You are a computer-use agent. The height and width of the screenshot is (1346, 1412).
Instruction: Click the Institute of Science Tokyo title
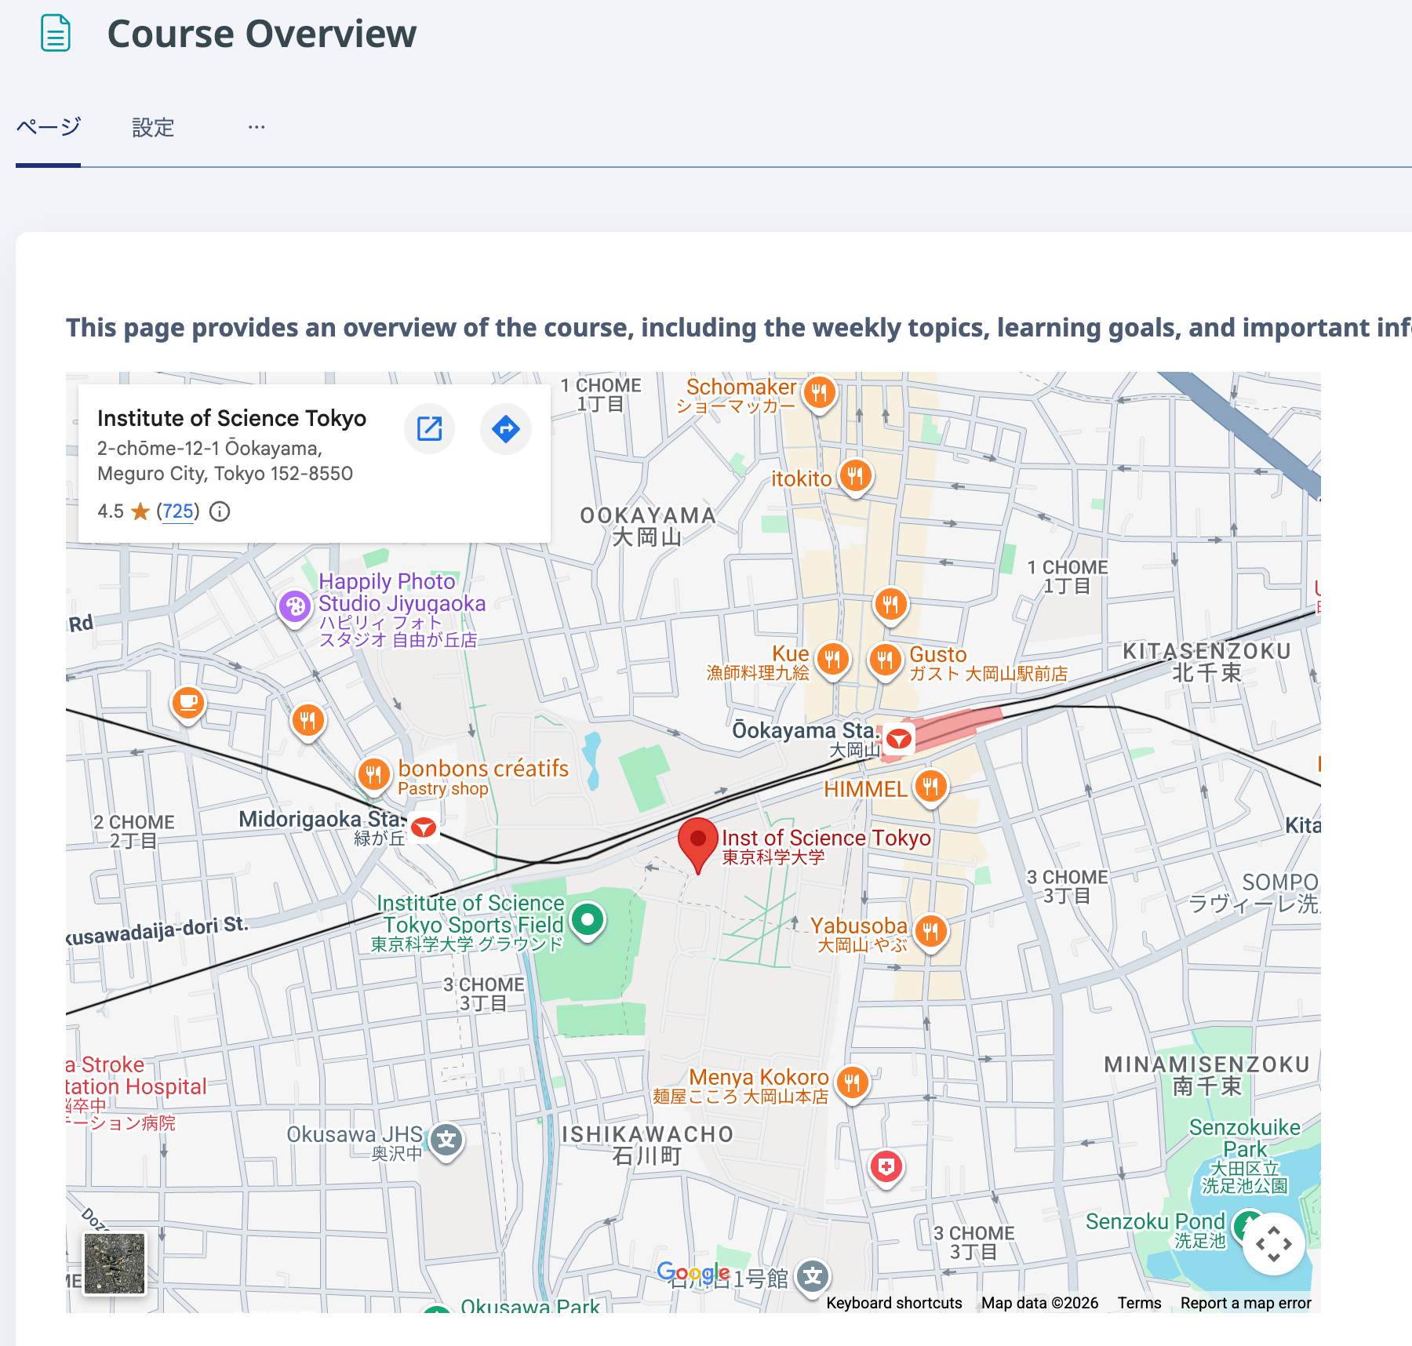click(x=231, y=418)
